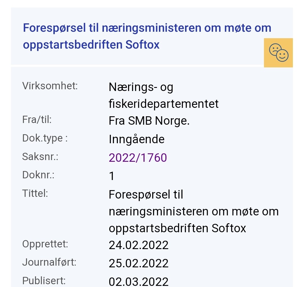The height and width of the screenshot is (287, 303).
Task: Select the Publisert label
Action: [44, 281]
